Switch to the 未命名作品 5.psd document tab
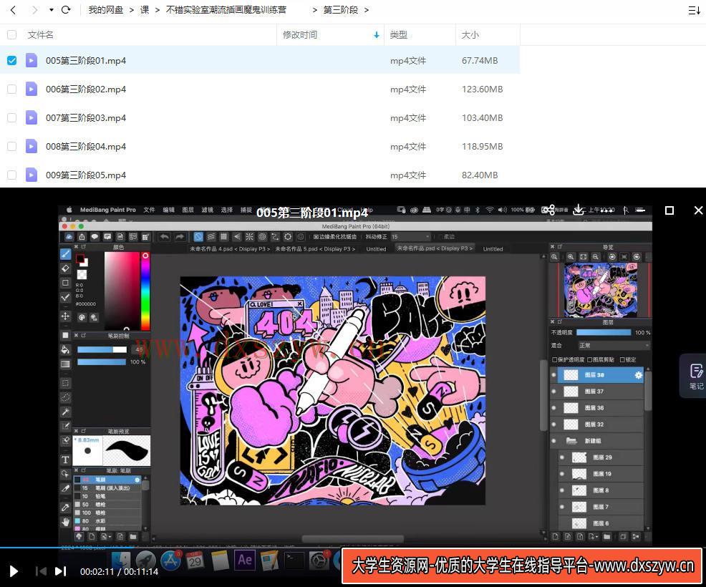The height and width of the screenshot is (587, 706). [315, 249]
